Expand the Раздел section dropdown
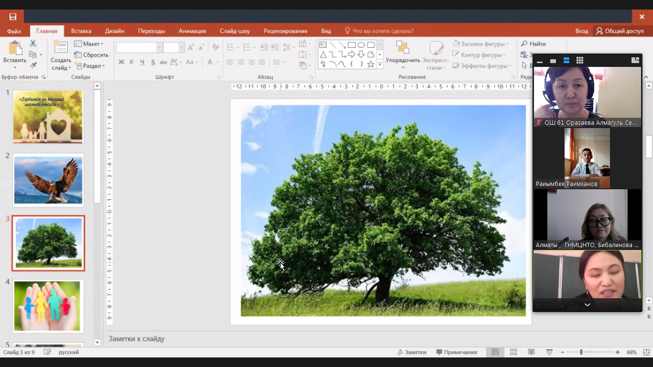 [91, 66]
